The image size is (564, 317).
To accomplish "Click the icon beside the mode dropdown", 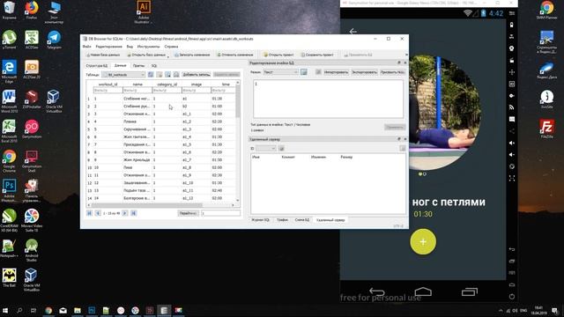I will coord(304,72).
